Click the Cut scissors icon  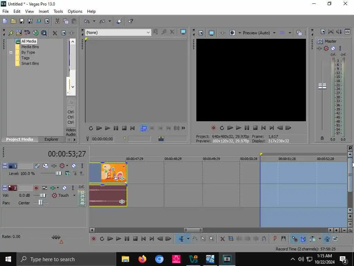coord(57,21)
